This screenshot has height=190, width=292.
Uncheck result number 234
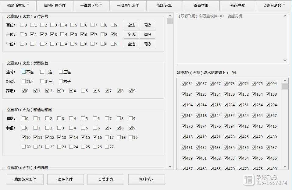[226, 105]
